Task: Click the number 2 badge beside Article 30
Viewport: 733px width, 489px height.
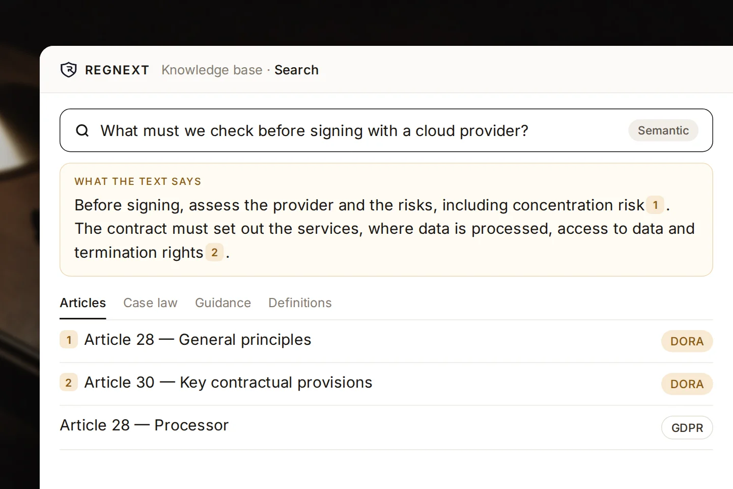Action: 69,383
